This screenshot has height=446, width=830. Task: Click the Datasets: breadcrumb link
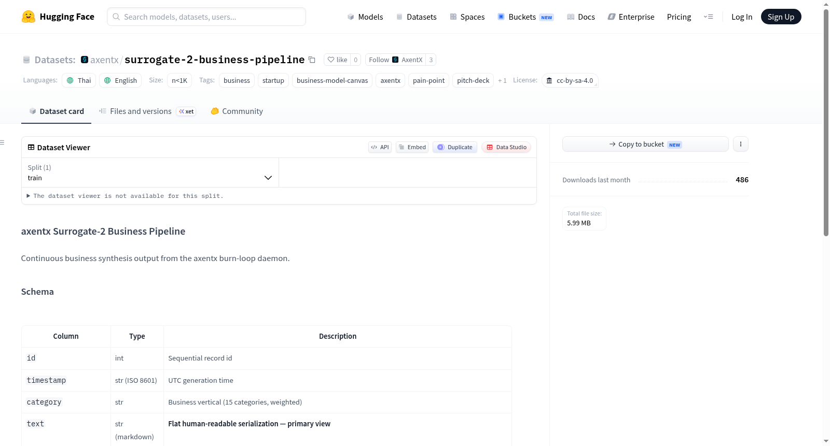coord(55,60)
